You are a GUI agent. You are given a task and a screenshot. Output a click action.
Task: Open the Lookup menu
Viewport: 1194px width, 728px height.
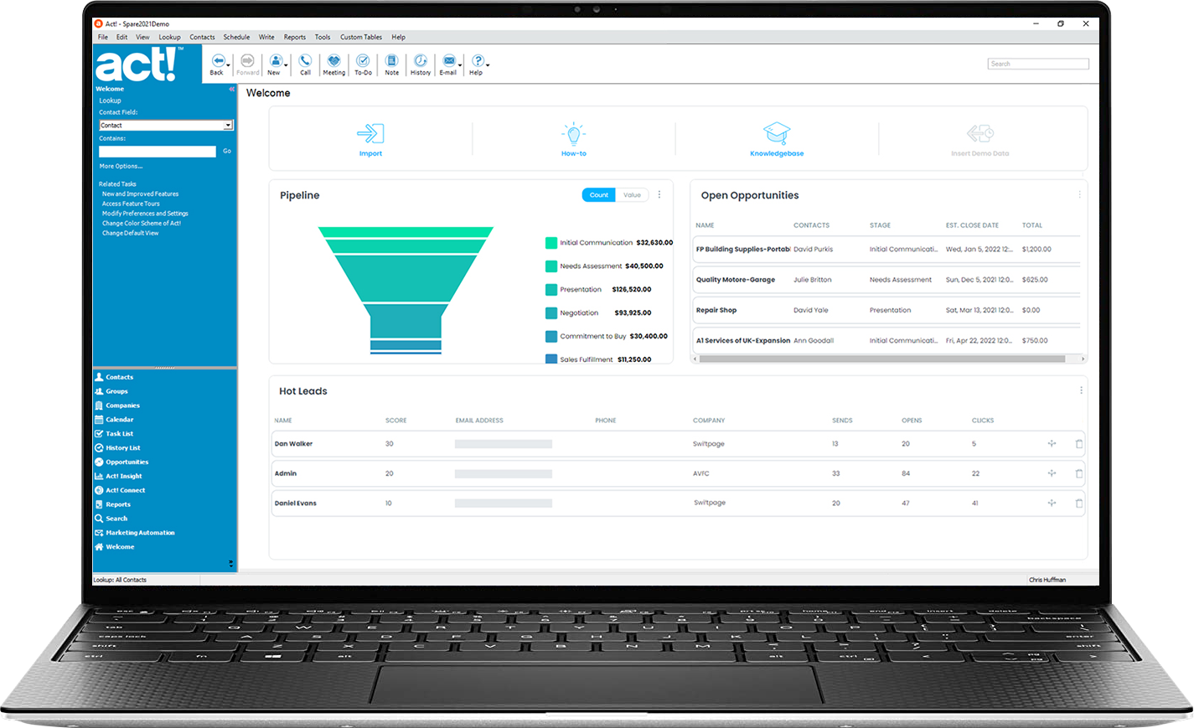pos(169,37)
